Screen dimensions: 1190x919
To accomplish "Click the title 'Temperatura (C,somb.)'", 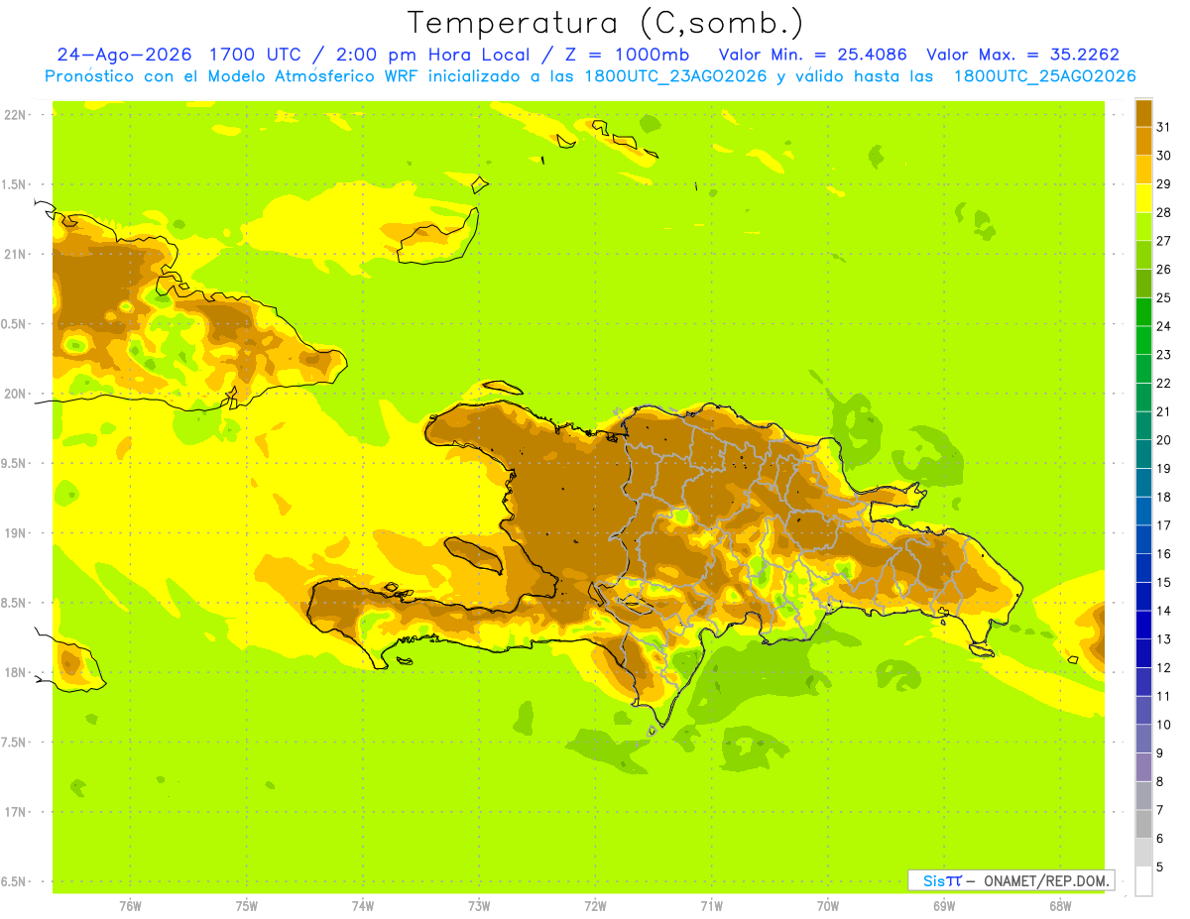I will (x=605, y=22).
